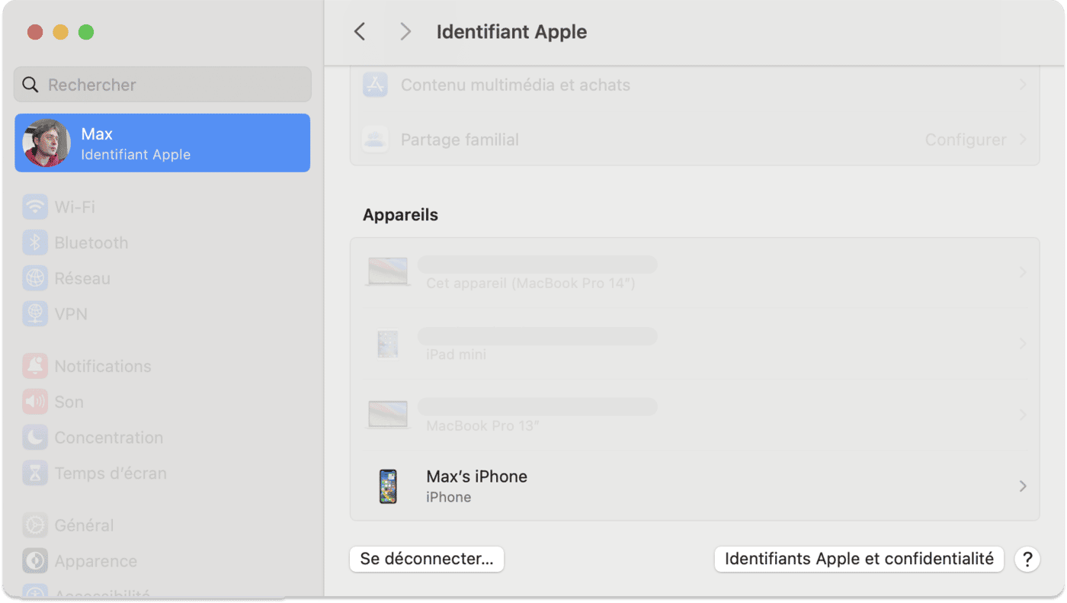Go forward with the right chevron
The image size is (1067, 603).
click(x=405, y=31)
